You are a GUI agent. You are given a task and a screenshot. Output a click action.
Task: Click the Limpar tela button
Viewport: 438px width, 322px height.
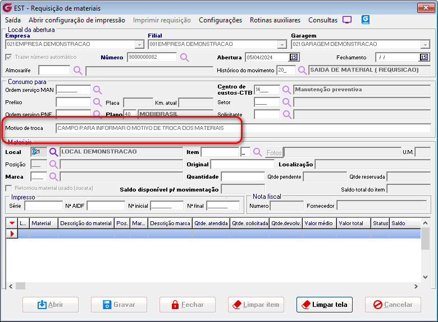(325, 305)
